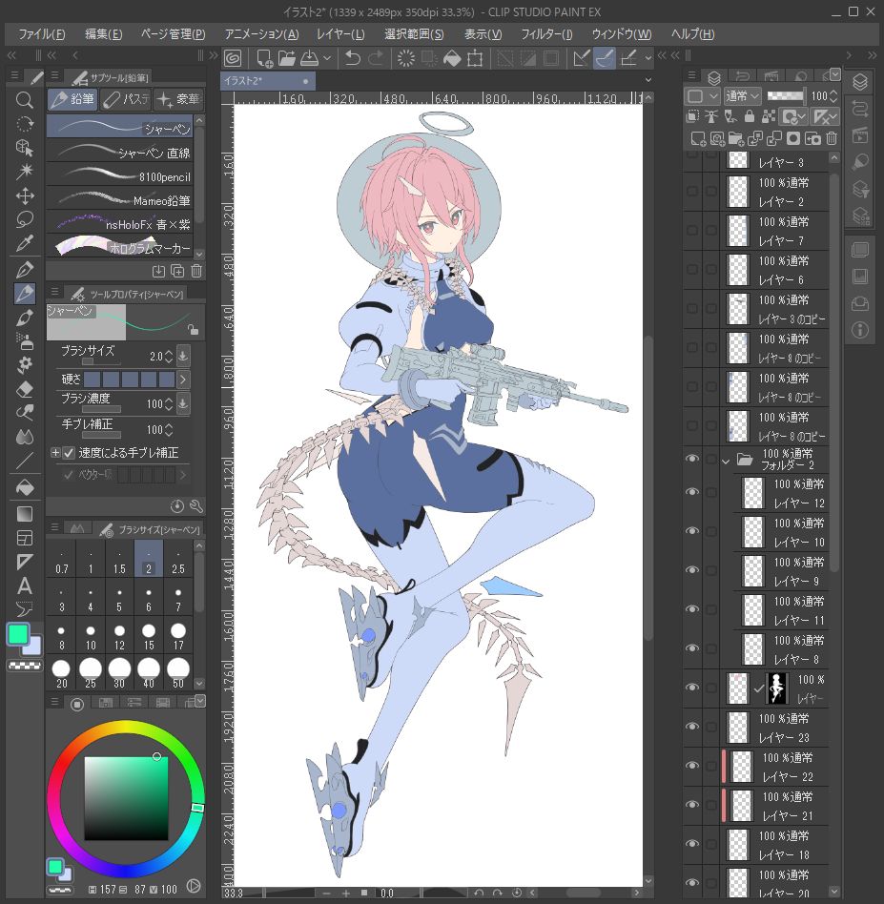Hide layer 9 with its eye icon

point(692,570)
